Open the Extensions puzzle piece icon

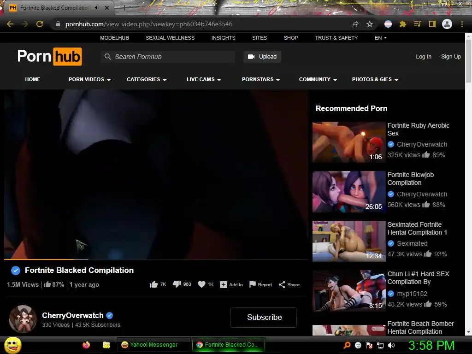[403, 24]
